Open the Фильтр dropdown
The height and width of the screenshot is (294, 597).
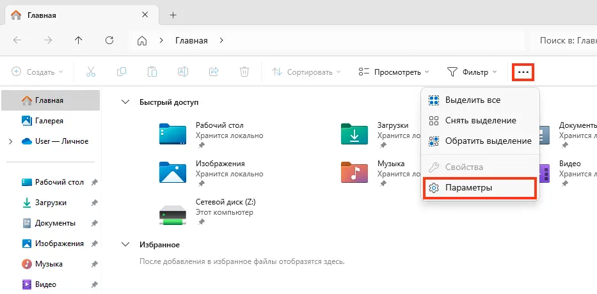click(x=472, y=72)
